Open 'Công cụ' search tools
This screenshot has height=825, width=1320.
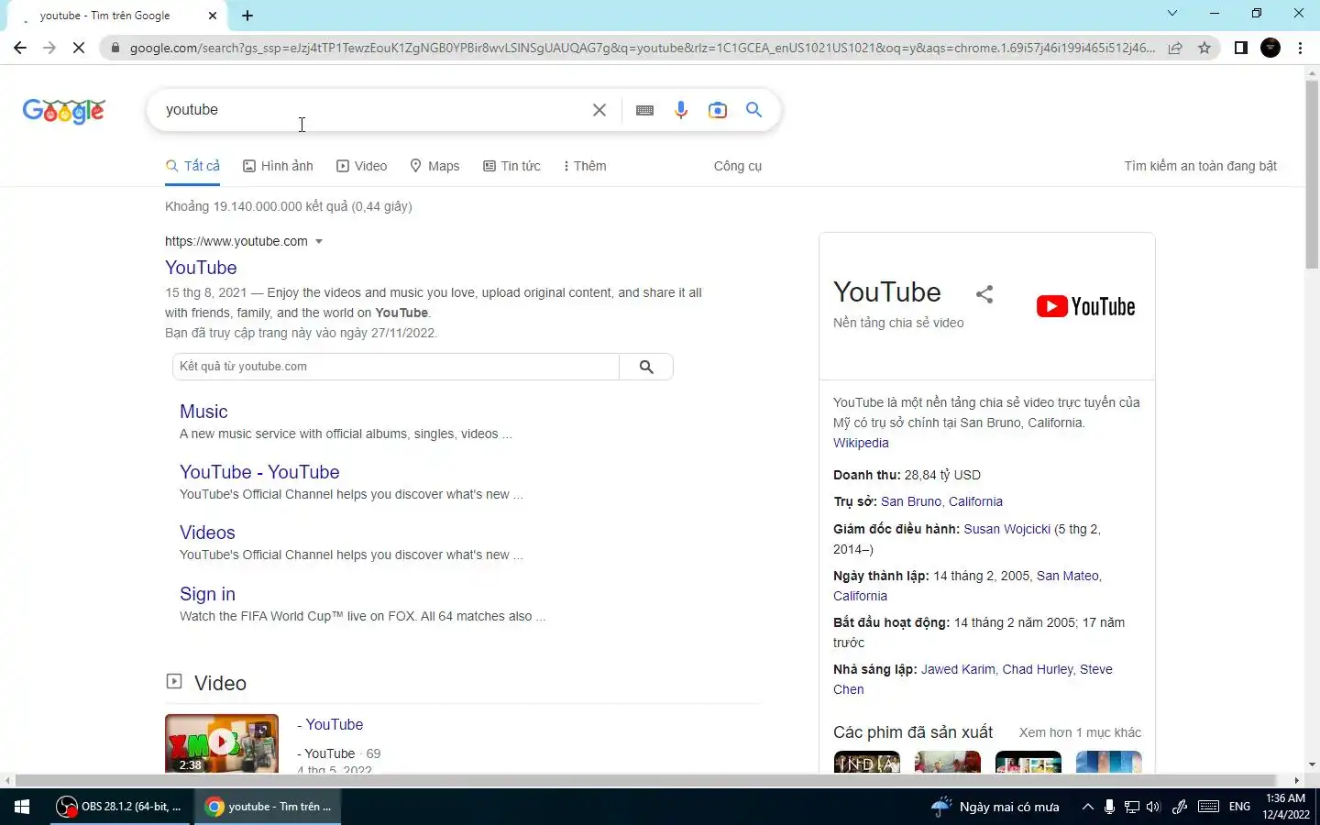click(x=738, y=166)
